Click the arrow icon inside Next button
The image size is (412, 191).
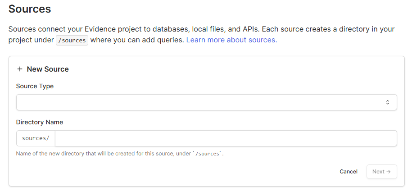(389, 172)
